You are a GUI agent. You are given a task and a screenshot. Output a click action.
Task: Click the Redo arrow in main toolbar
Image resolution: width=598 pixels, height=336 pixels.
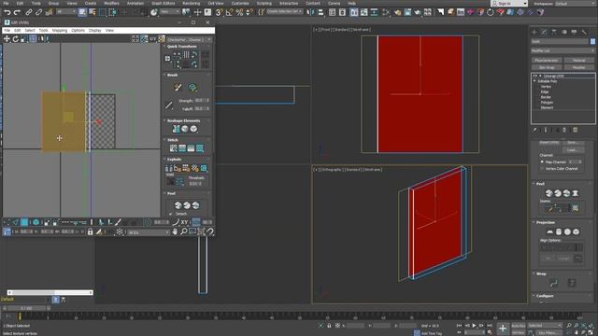17,12
